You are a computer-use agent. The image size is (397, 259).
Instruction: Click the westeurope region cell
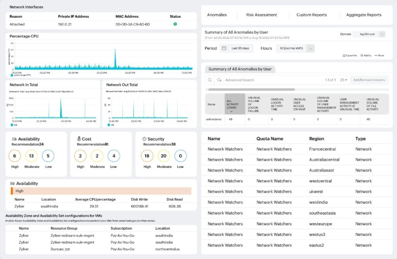(x=320, y=224)
